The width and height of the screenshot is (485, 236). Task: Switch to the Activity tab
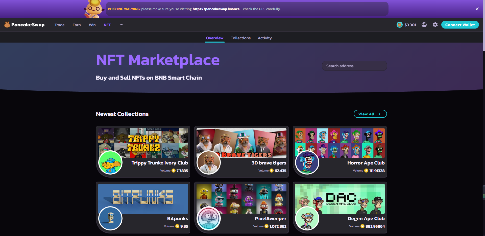click(264, 38)
